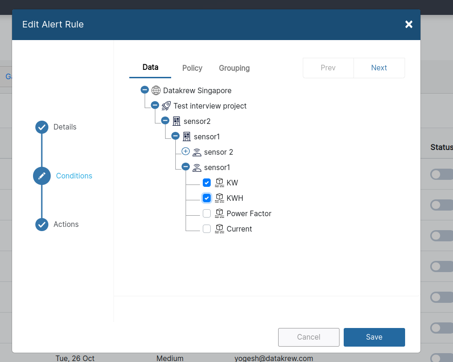
Task: Click the Next button
Action: (379, 68)
